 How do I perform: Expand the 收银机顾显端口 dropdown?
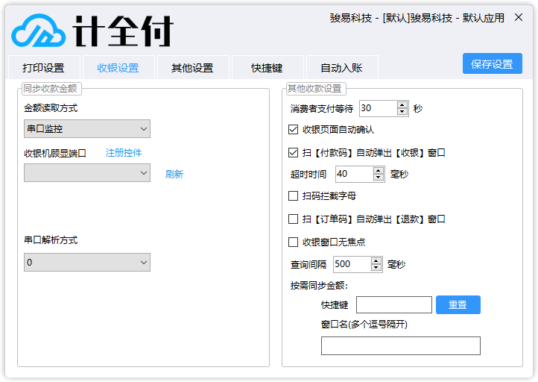pos(87,173)
